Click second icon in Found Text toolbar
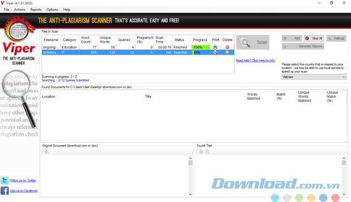The height and width of the screenshot is (202, 351). [207, 152]
